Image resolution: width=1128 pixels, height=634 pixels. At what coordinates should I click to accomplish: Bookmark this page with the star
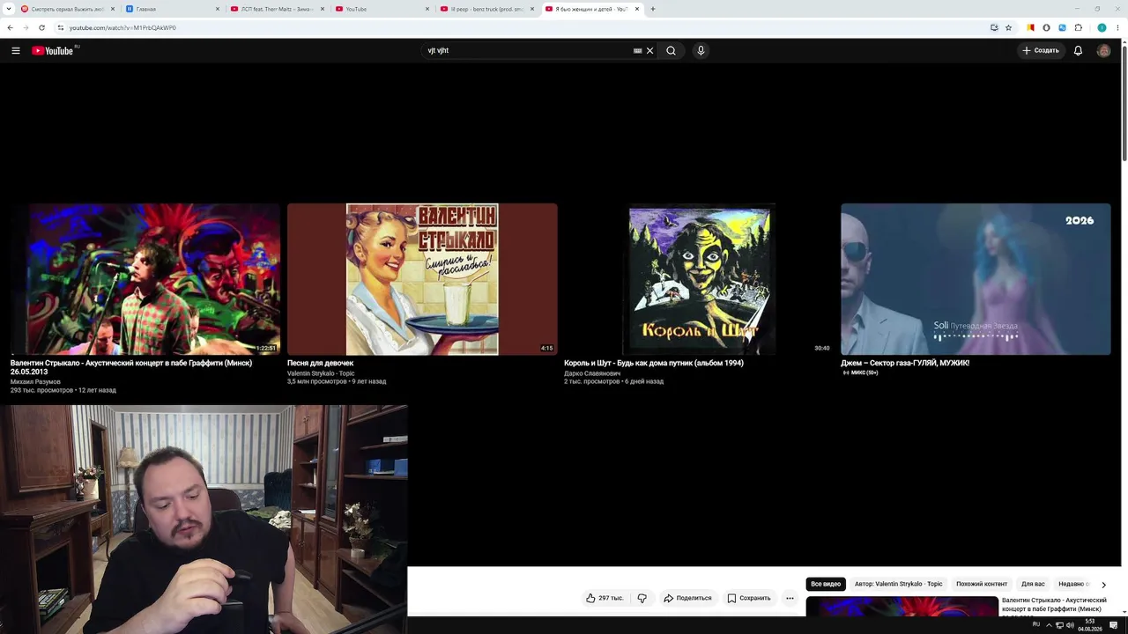(1008, 27)
